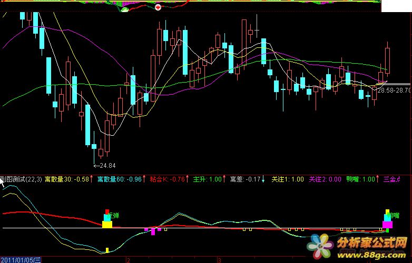
Task: Click the small yellow bar at indicator trough
Action: [x=107, y=250]
